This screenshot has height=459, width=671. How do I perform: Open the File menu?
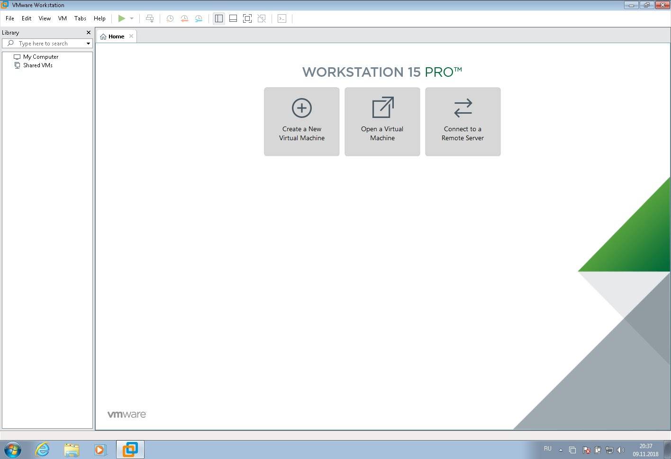(10, 18)
